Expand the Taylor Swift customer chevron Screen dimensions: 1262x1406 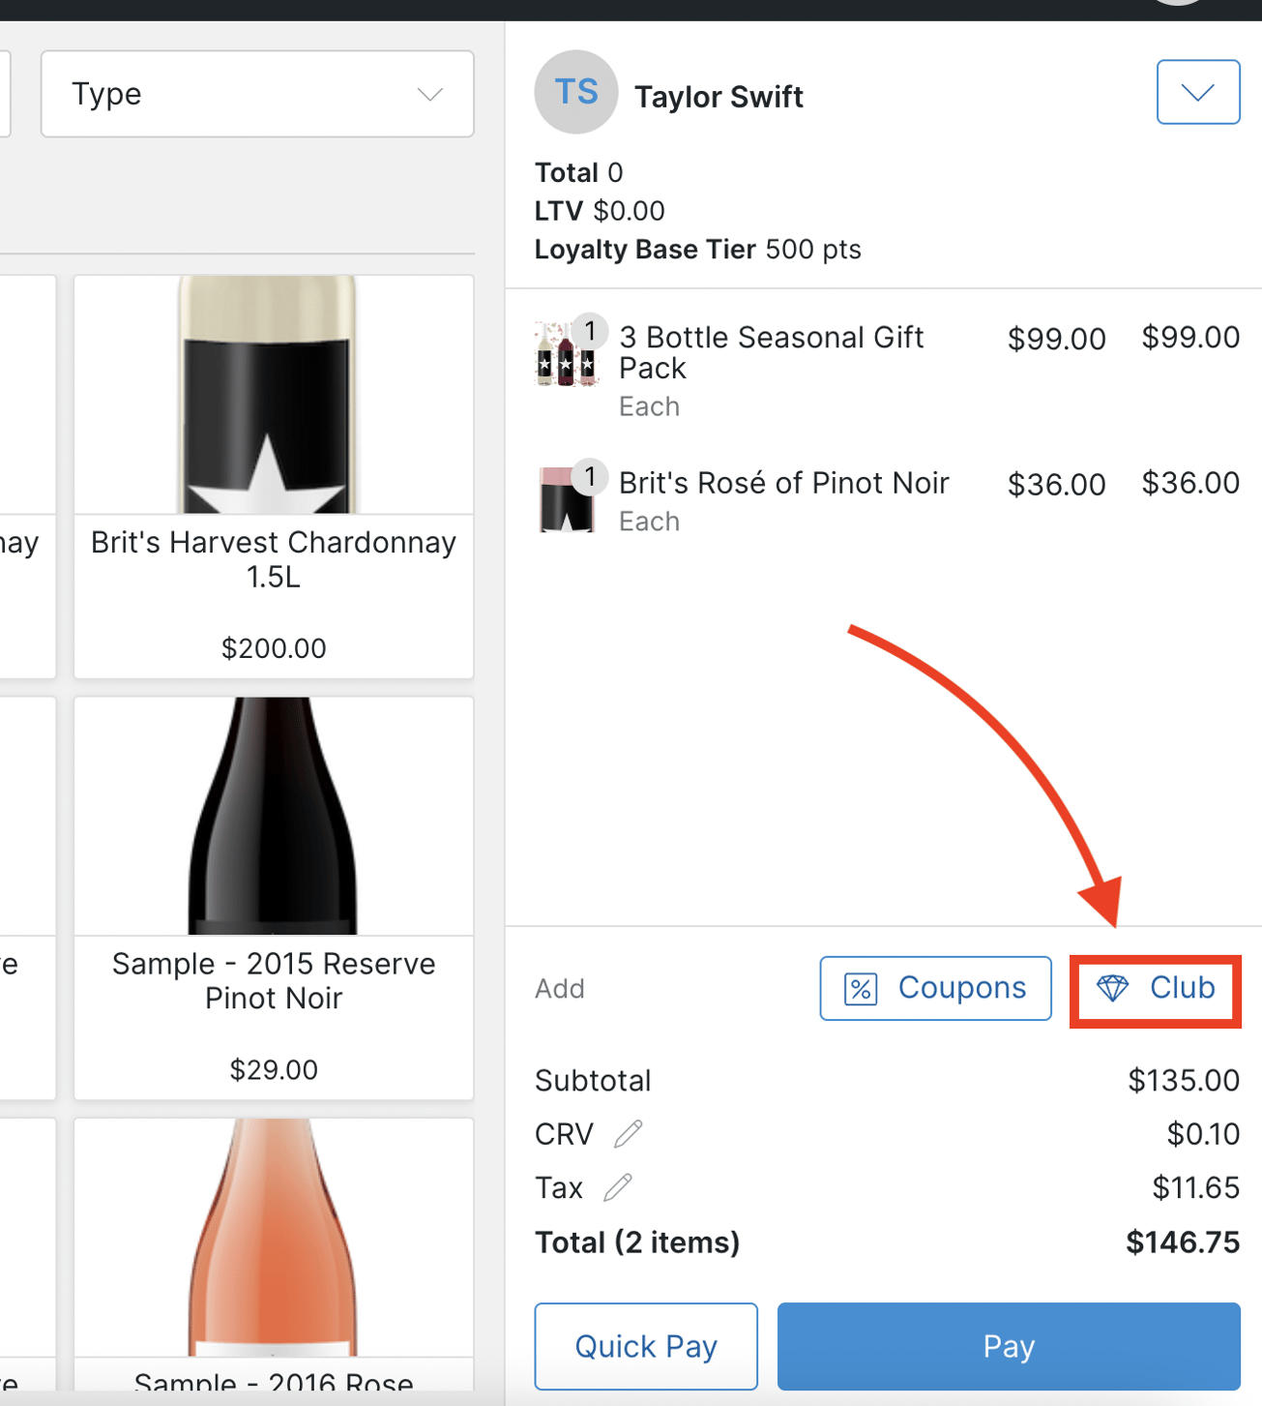[1197, 93]
